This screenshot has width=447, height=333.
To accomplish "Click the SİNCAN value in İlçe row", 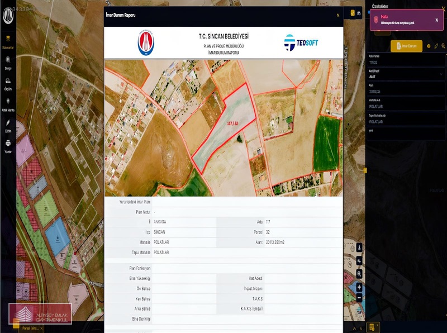I will pyautogui.click(x=159, y=232).
